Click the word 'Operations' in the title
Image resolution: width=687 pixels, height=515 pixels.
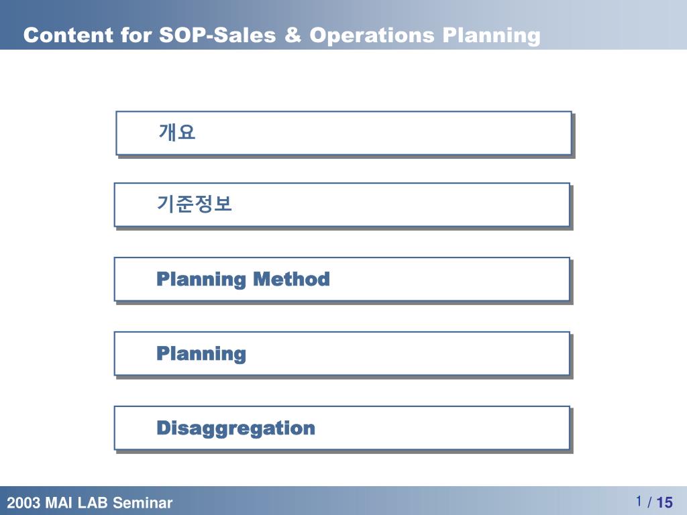click(372, 36)
